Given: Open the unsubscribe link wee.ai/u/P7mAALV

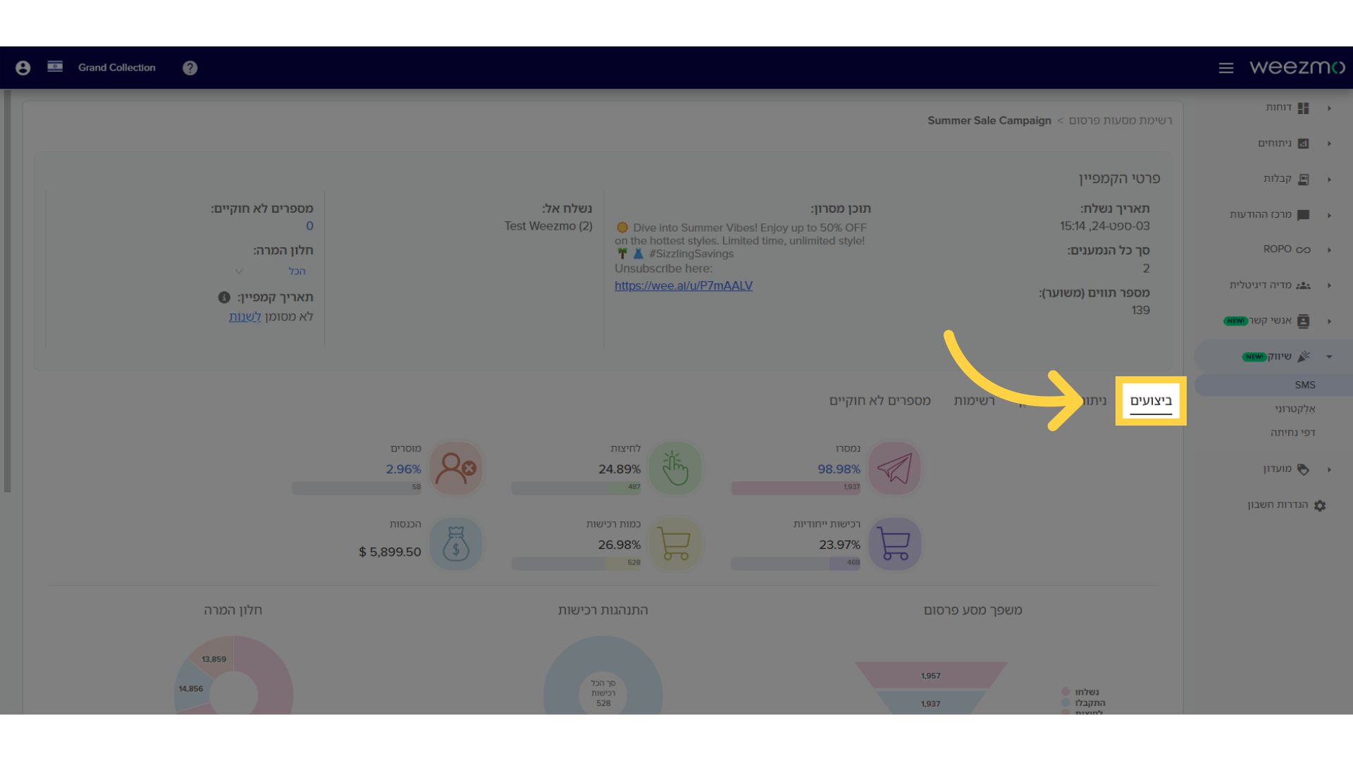Looking at the screenshot, I should coord(684,285).
